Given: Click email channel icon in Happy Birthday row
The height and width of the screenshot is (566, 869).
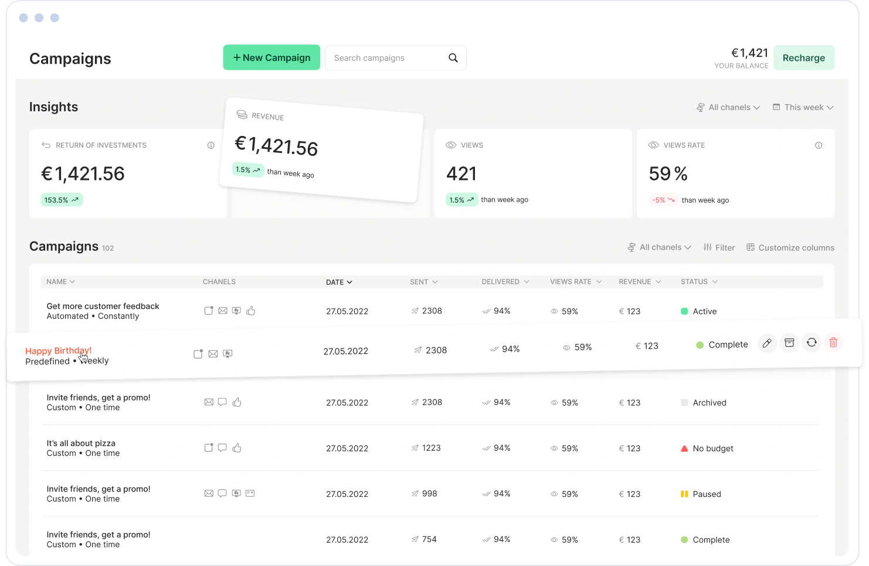Looking at the screenshot, I should (x=213, y=354).
